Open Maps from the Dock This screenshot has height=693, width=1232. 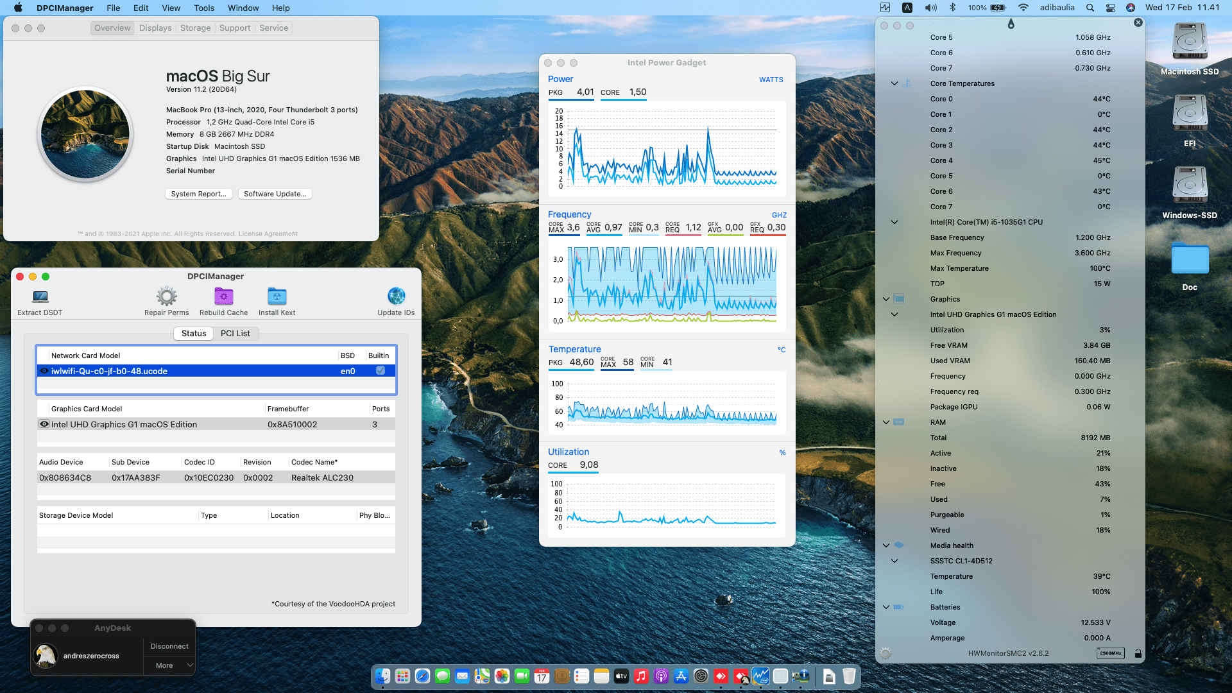tap(482, 676)
